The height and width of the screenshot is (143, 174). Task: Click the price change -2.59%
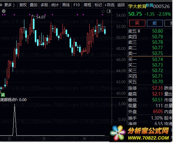(x=164, y=14)
